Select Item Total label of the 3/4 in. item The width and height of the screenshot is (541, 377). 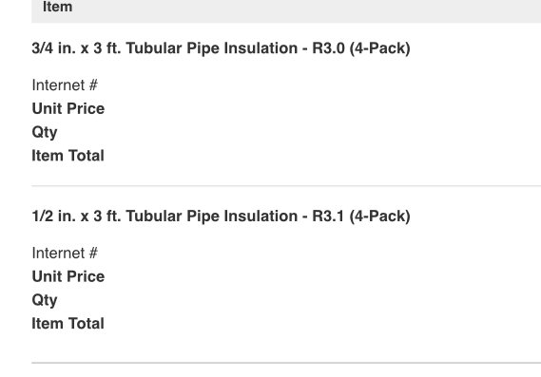[x=68, y=156]
